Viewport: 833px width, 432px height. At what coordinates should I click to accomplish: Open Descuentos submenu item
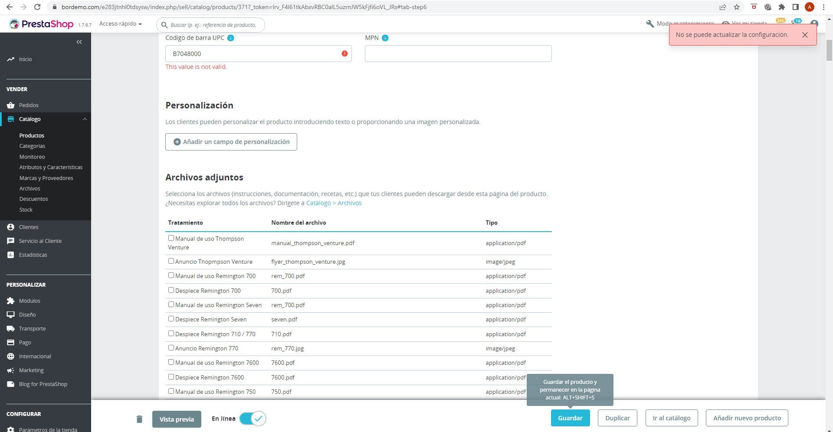pos(33,199)
